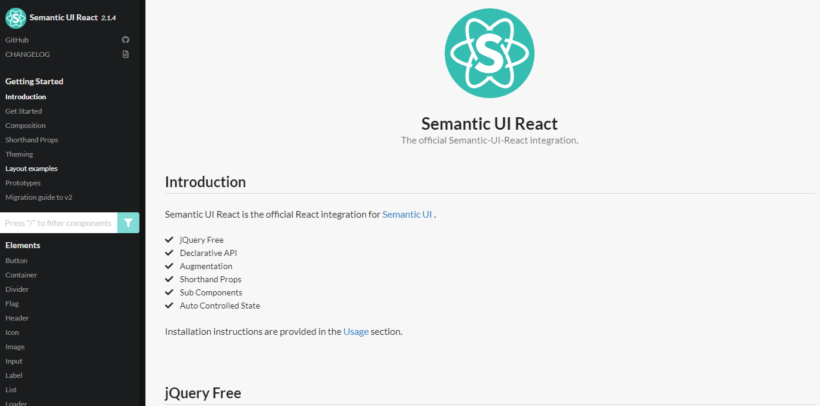Click the teal filter funnel icon

tap(128, 222)
